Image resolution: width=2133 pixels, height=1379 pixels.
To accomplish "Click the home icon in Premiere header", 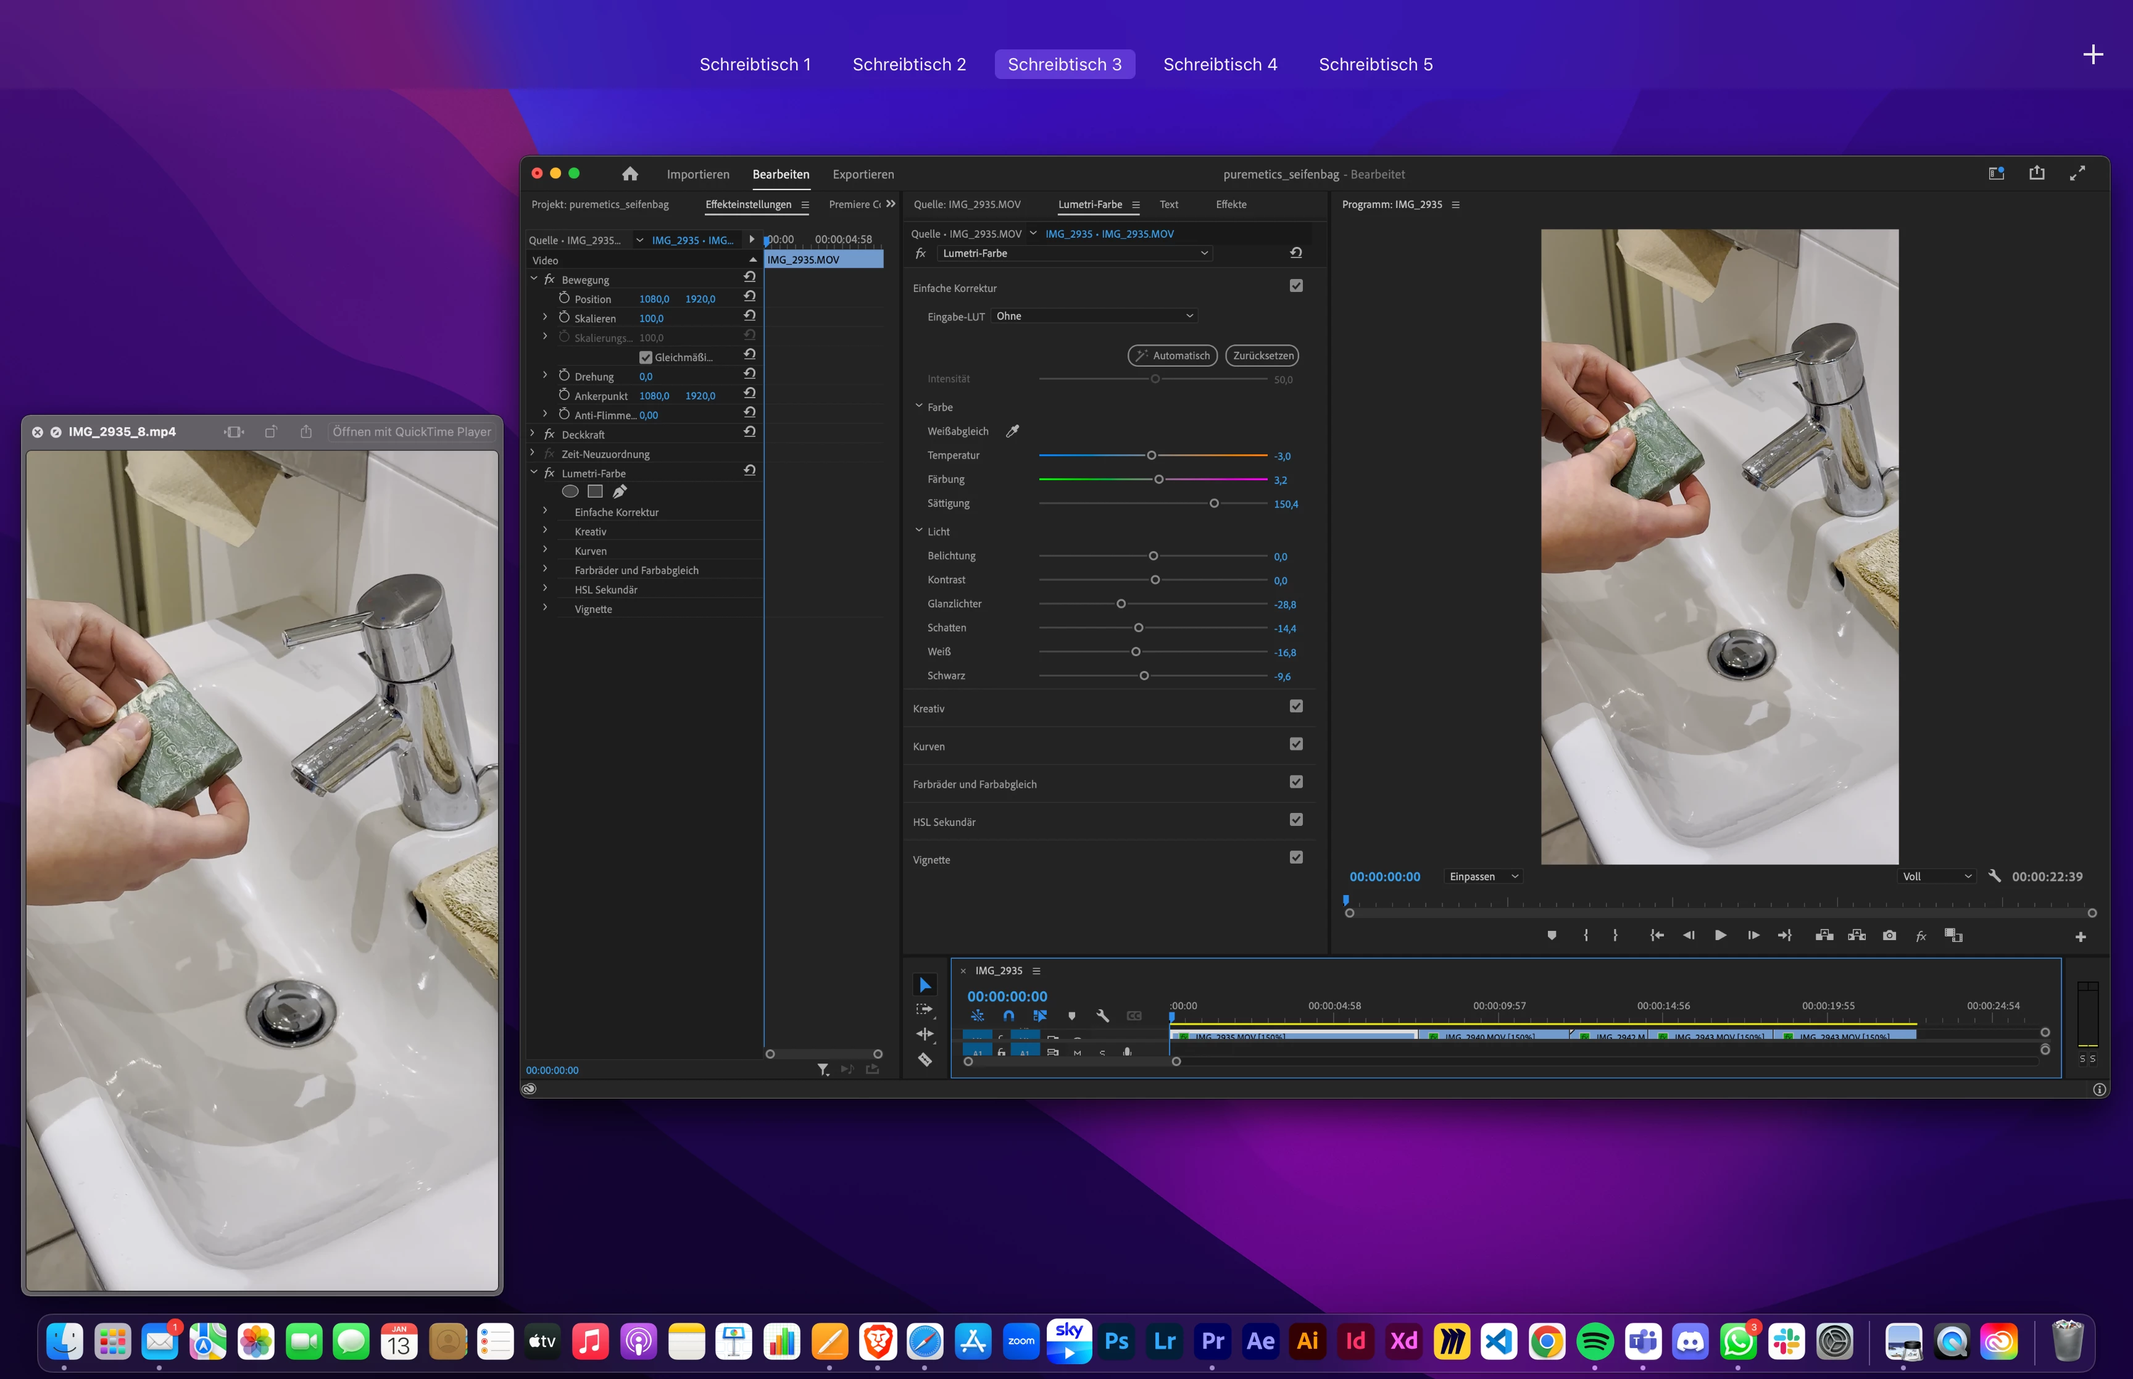I will point(630,173).
